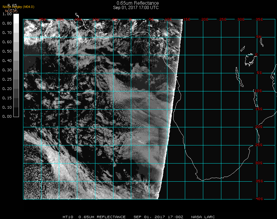Viewport: 277px width, 219px height.
Task: Click the '20S' latitude label
Action: click(x=259, y=127)
